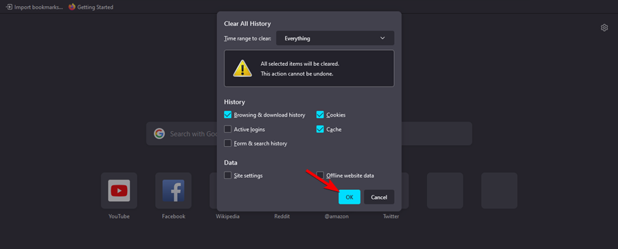Click the new tab settings gear icon
Image resolution: width=618 pixels, height=249 pixels.
604,27
